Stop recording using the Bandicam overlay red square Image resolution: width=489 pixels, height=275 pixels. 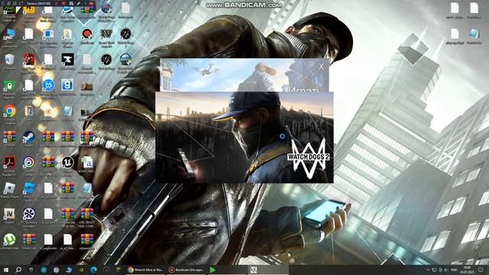coord(64,3)
